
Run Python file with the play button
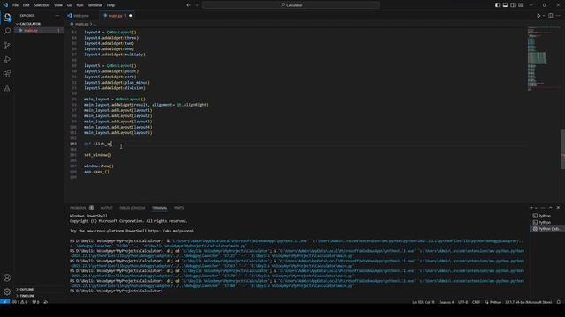539,16
